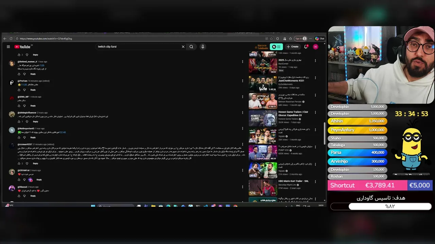Focus the search field with 'twitch clip farsi'

pos(139,47)
